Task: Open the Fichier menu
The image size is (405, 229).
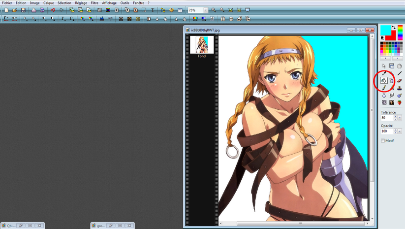Action: (7, 3)
